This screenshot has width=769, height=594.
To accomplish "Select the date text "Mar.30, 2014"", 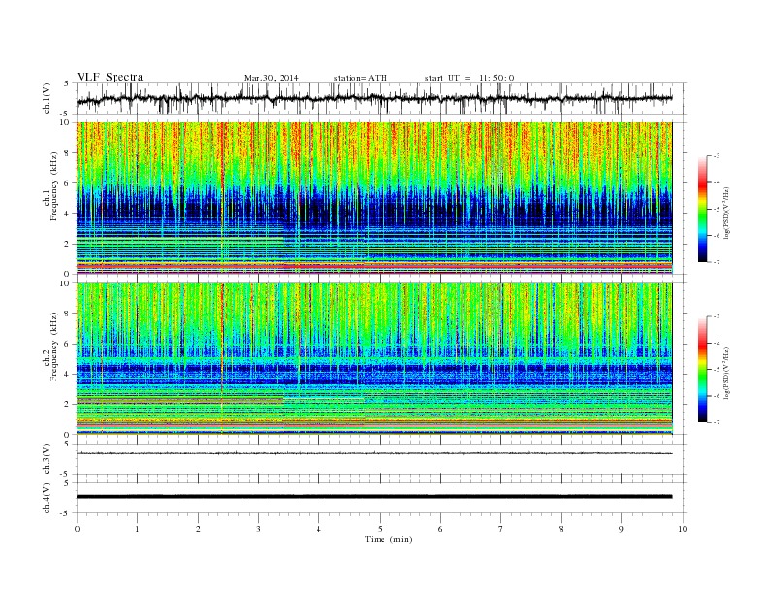I will pyautogui.click(x=271, y=78).
